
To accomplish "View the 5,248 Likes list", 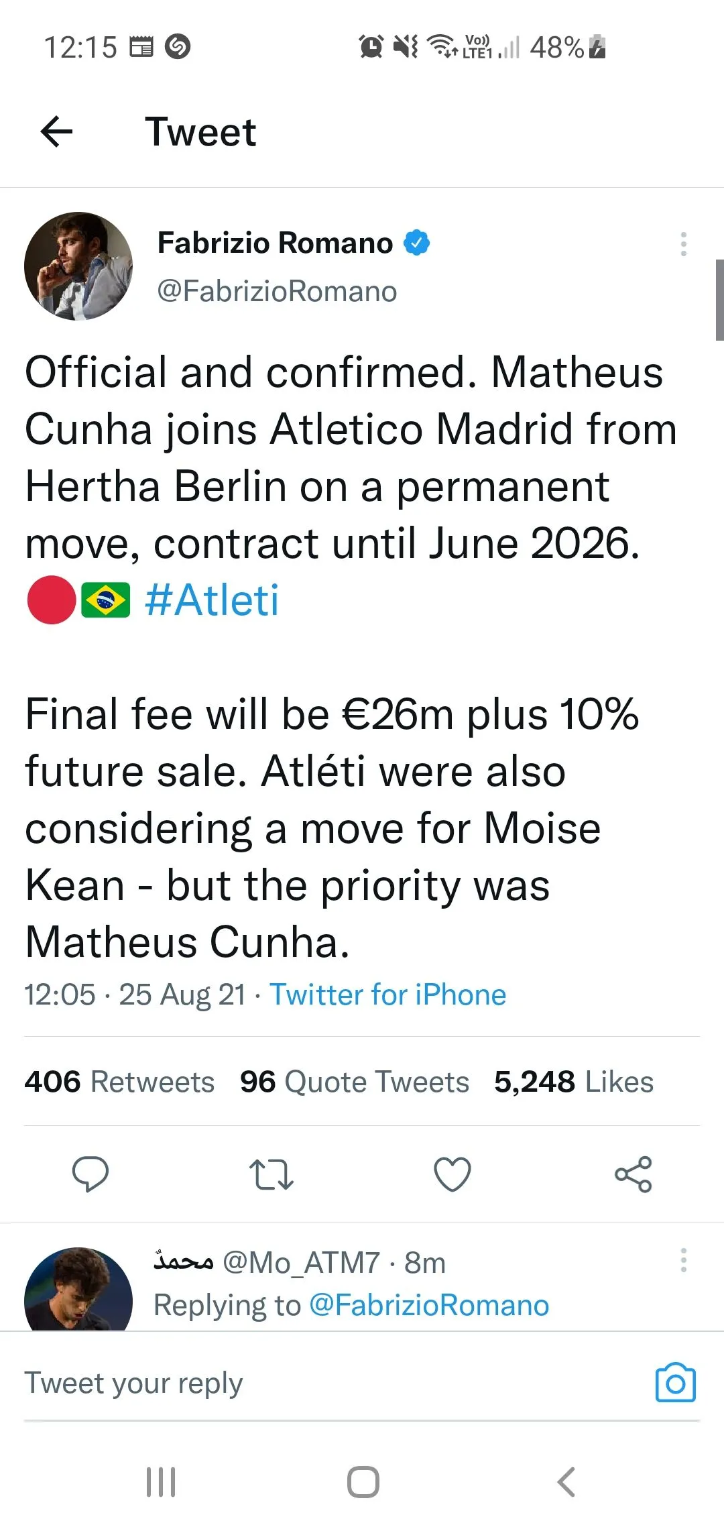I will point(574,1082).
